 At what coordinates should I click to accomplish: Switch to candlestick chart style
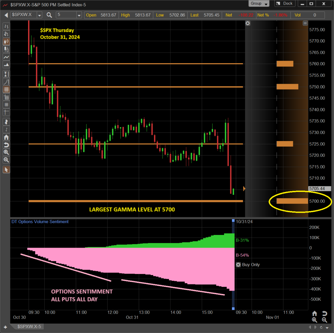tap(6, 41)
